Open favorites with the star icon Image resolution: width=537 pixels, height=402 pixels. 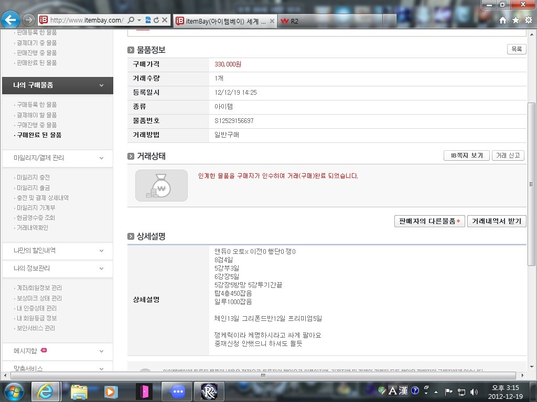(515, 20)
